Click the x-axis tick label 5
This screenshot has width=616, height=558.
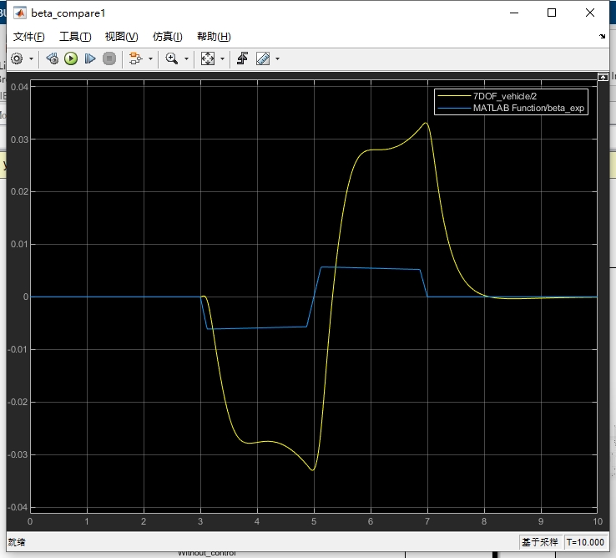click(x=314, y=521)
